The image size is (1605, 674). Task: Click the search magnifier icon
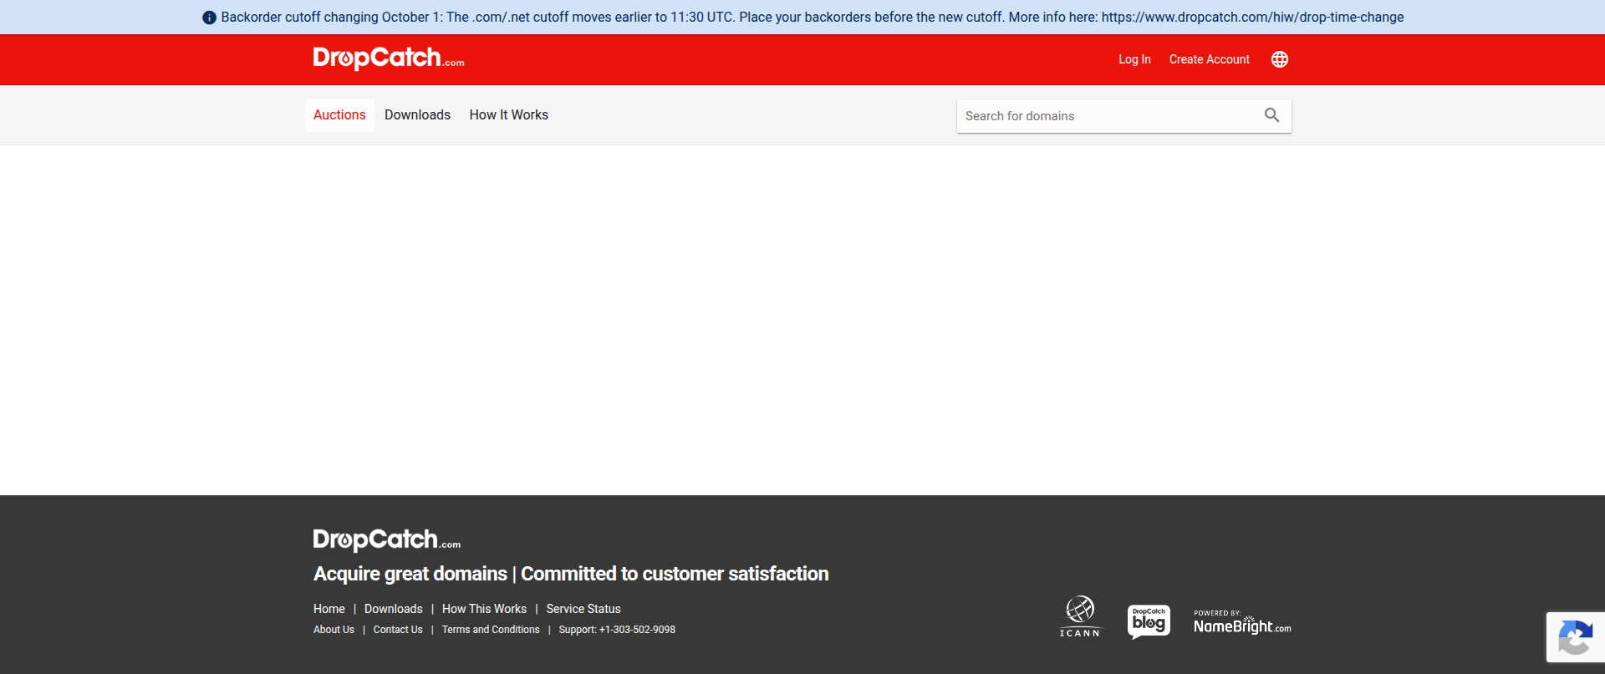[x=1271, y=115]
